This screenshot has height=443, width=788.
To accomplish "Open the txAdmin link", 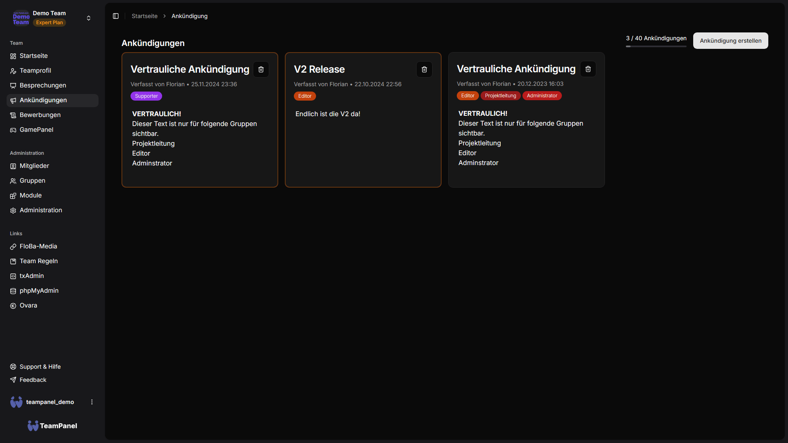I will click(x=53, y=276).
